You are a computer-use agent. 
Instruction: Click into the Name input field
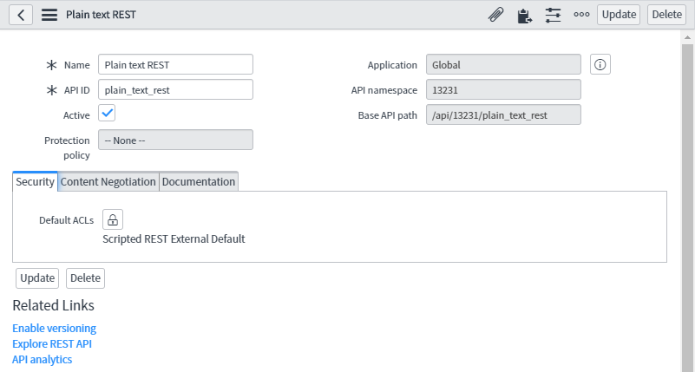[175, 64]
